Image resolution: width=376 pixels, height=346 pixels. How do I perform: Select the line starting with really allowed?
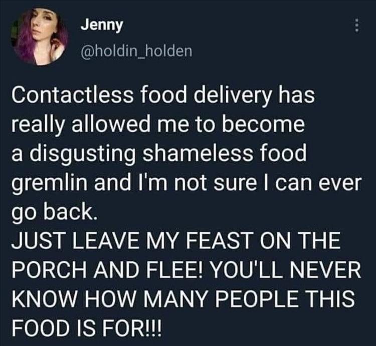click(x=158, y=125)
